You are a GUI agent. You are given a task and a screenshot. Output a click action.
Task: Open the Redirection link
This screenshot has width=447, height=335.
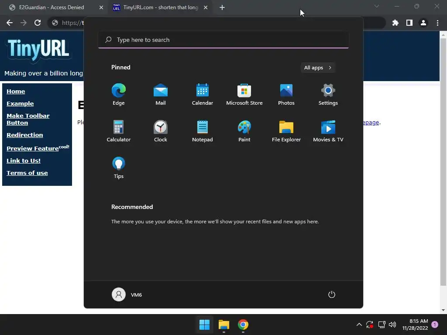pyautogui.click(x=25, y=135)
